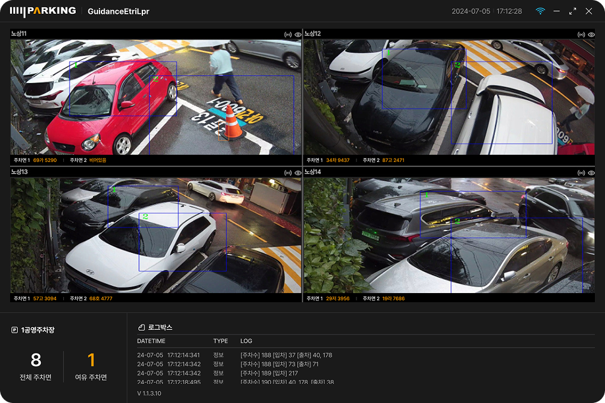Click the signal broadcast icon on 노상14
Image resolution: width=605 pixels, height=403 pixels.
coord(581,173)
